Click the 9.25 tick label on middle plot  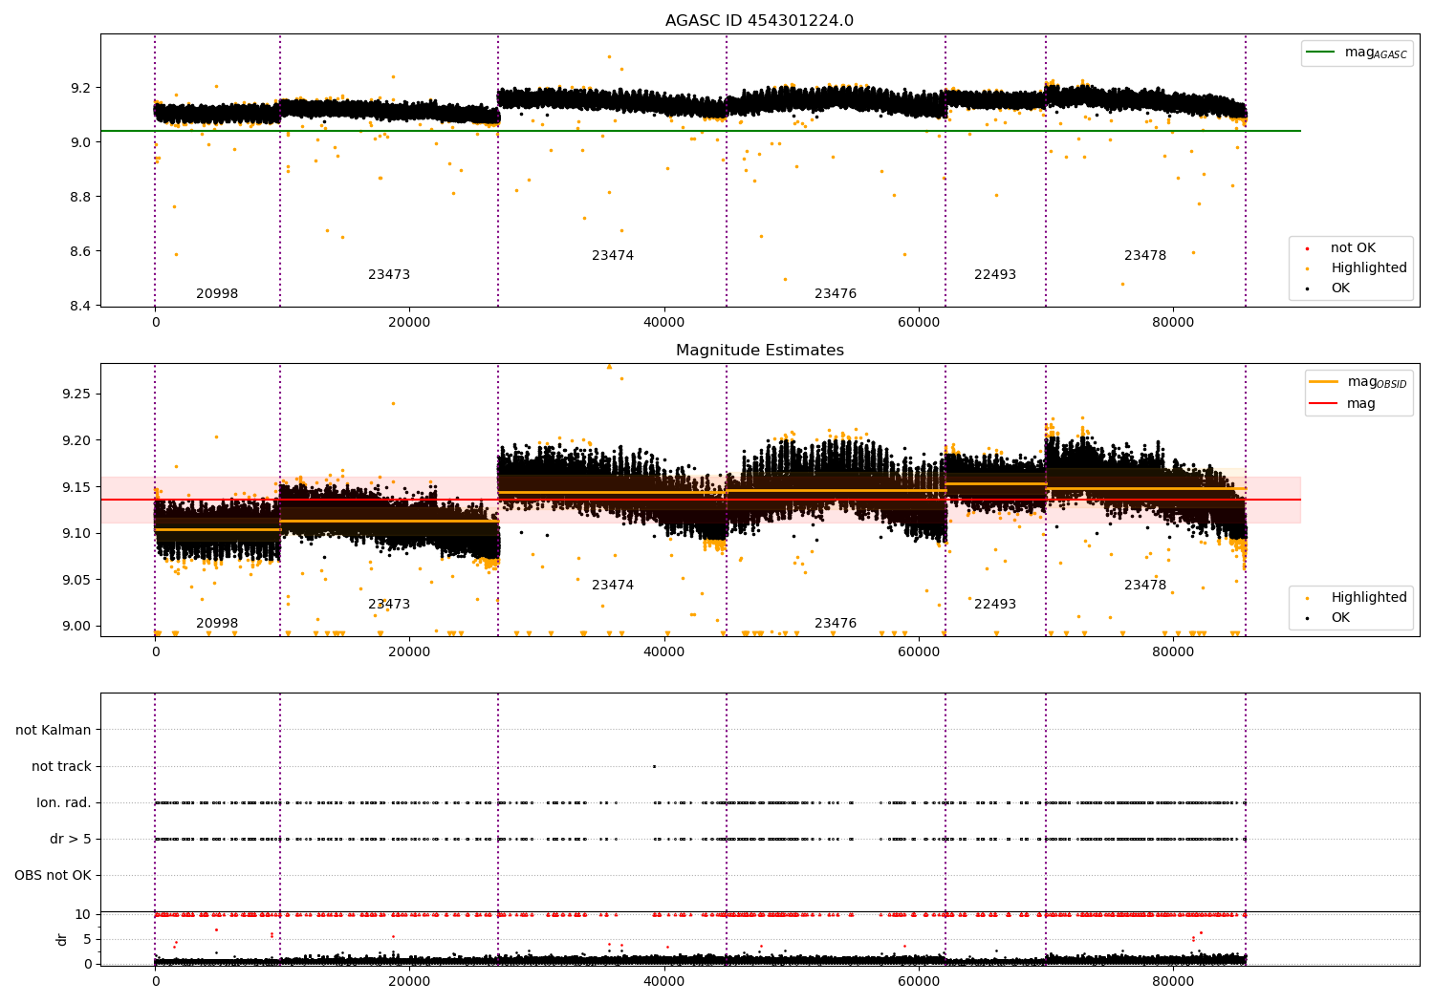tap(76, 394)
